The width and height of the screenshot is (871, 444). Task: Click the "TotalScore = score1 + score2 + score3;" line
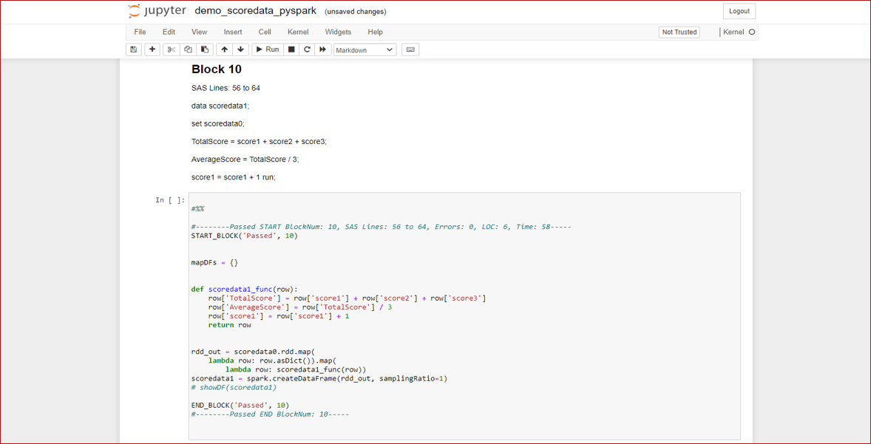260,141
